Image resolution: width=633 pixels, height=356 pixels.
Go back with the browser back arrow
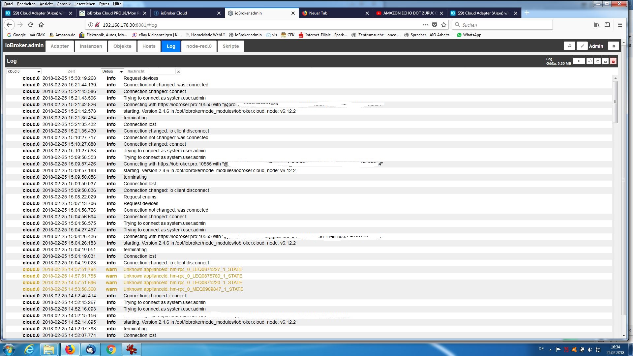(9, 25)
